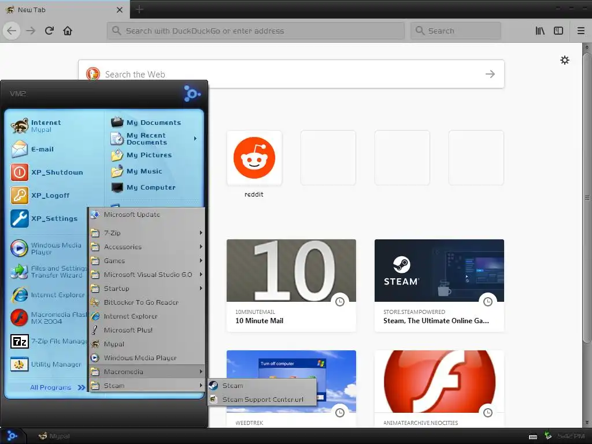Switch to Mypal taskbar button
592x444 pixels.
(55, 436)
